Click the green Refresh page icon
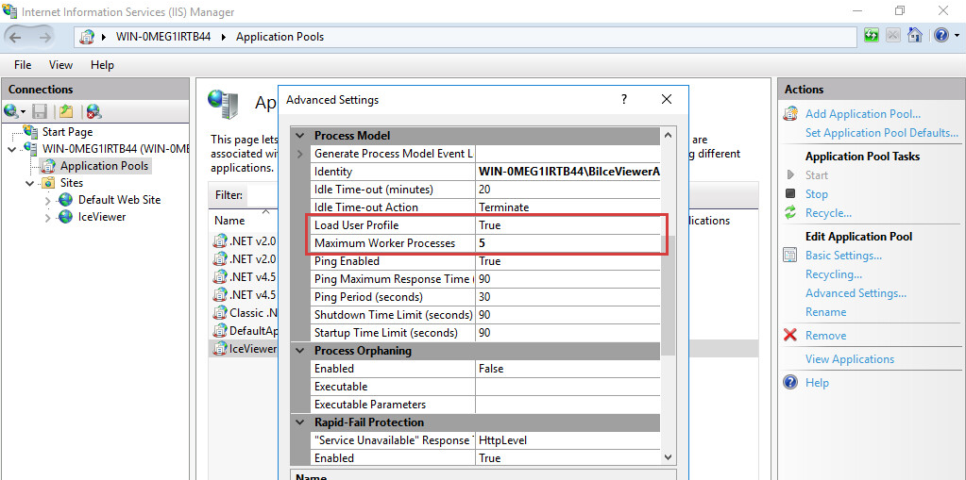This screenshot has height=480, width=966. tap(872, 35)
